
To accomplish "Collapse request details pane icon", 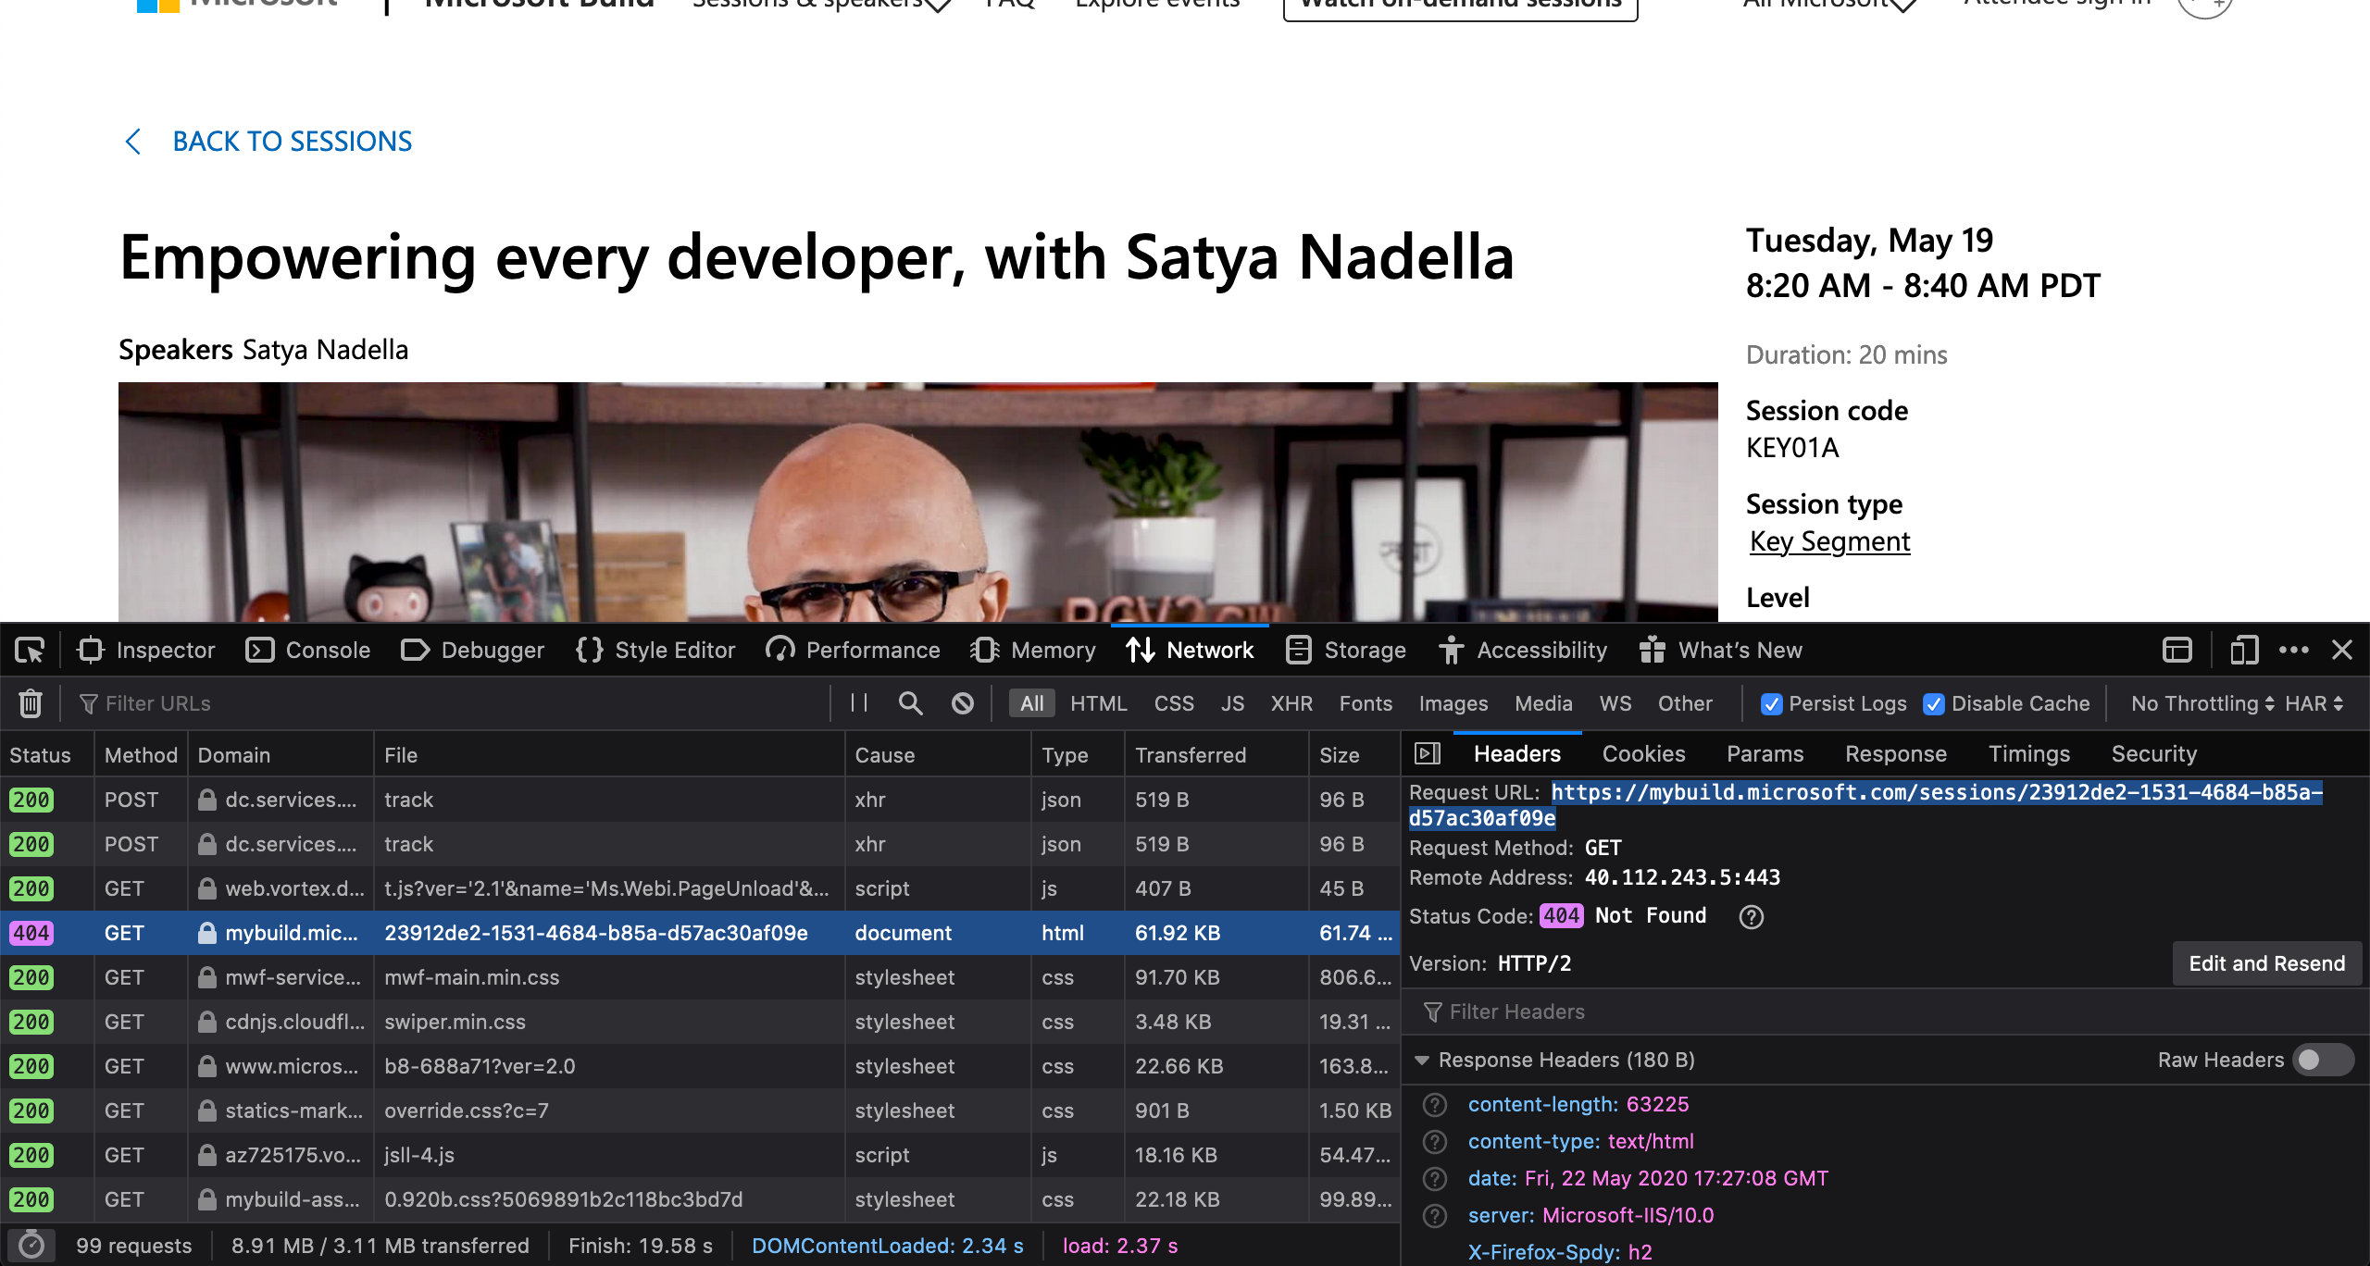I will tap(1428, 754).
